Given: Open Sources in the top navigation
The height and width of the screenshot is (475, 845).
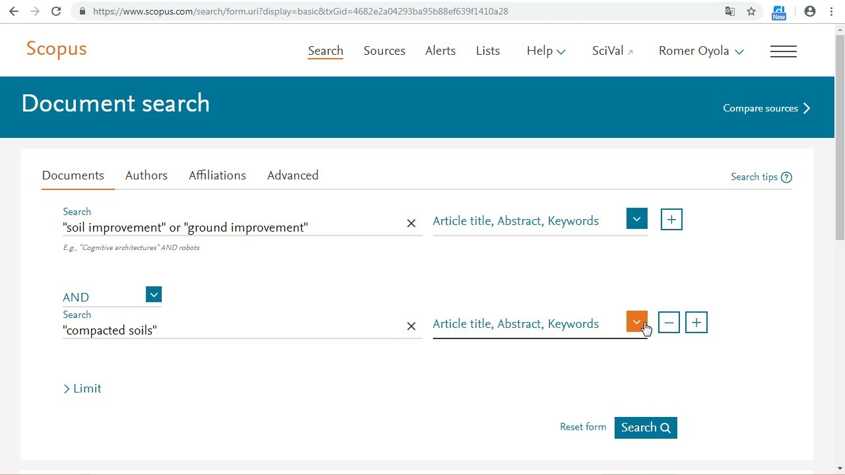Looking at the screenshot, I should point(384,51).
